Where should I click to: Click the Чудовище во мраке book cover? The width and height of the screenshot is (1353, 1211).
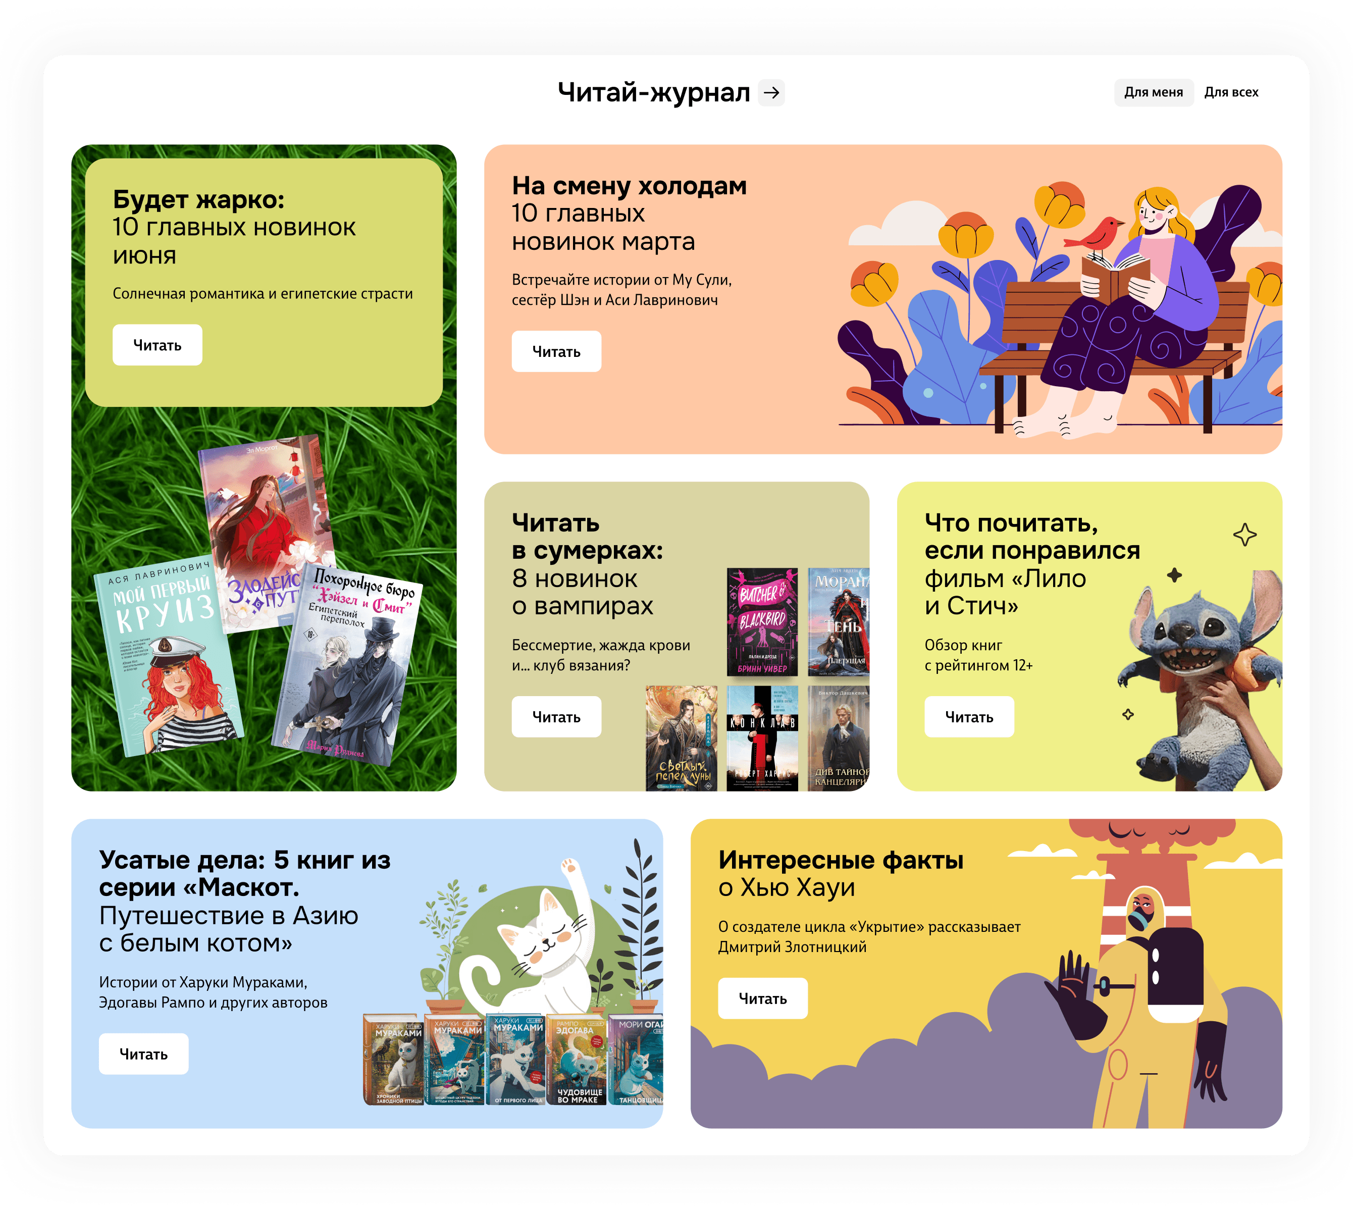click(578, 1061)
